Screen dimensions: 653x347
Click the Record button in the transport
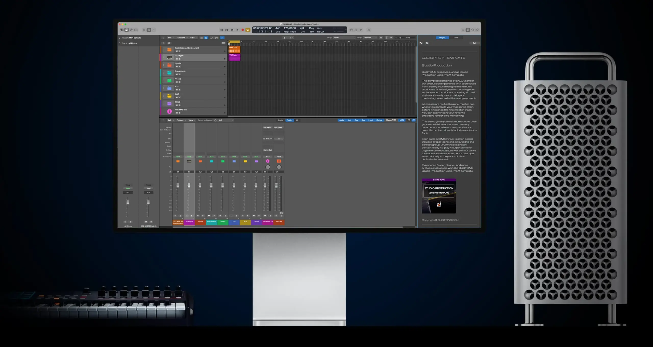[x=243, y=30]
